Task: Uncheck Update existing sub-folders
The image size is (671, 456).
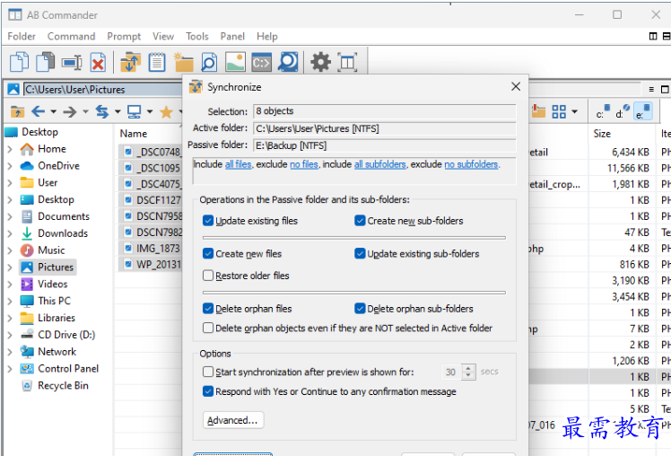Action: (x=360, y=253)
